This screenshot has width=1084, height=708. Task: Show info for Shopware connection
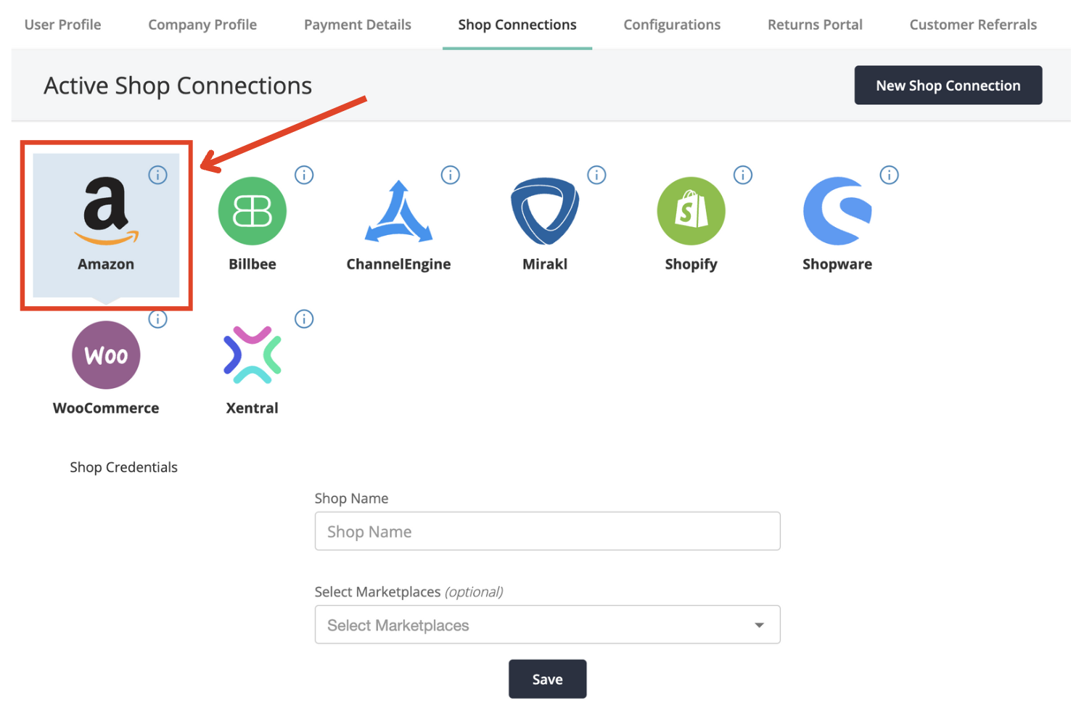tap(889, 175)
